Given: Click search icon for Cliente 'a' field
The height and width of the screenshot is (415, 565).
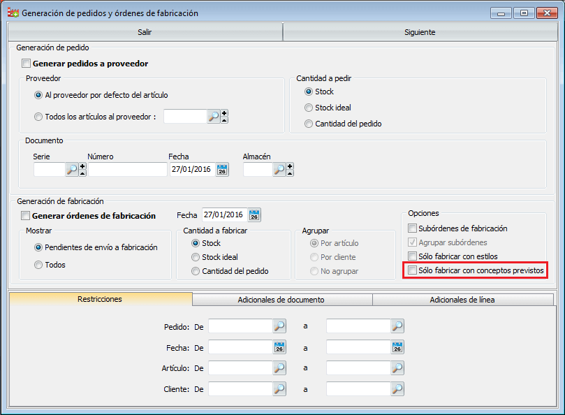Looking at the screenshot, I should (397, 389).
